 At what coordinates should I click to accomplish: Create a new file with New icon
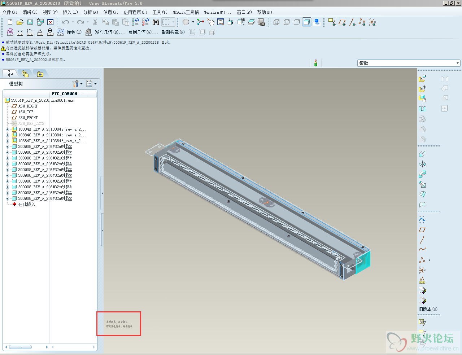10,22
